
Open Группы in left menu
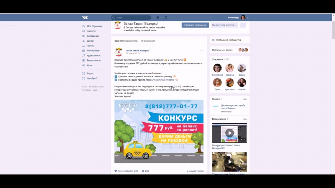pos(90,46)
